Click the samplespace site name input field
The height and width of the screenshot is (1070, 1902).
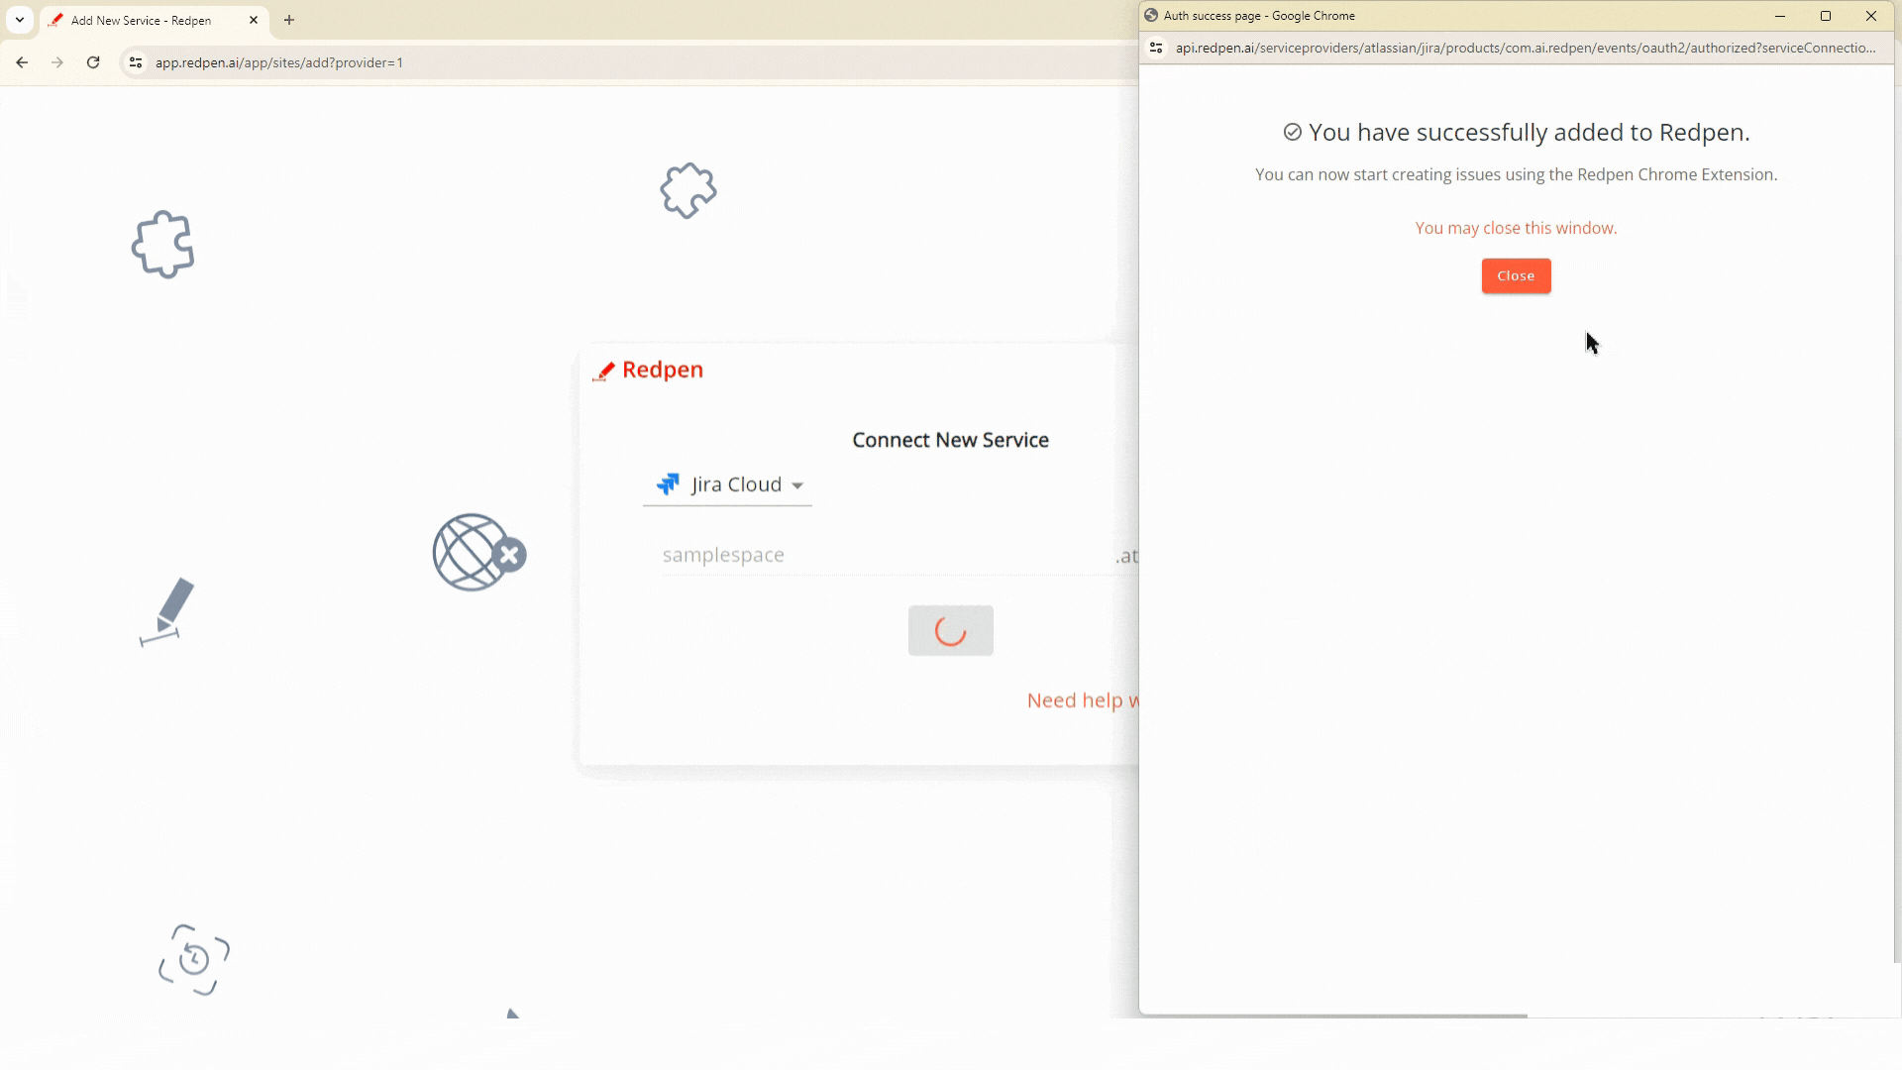887,555
